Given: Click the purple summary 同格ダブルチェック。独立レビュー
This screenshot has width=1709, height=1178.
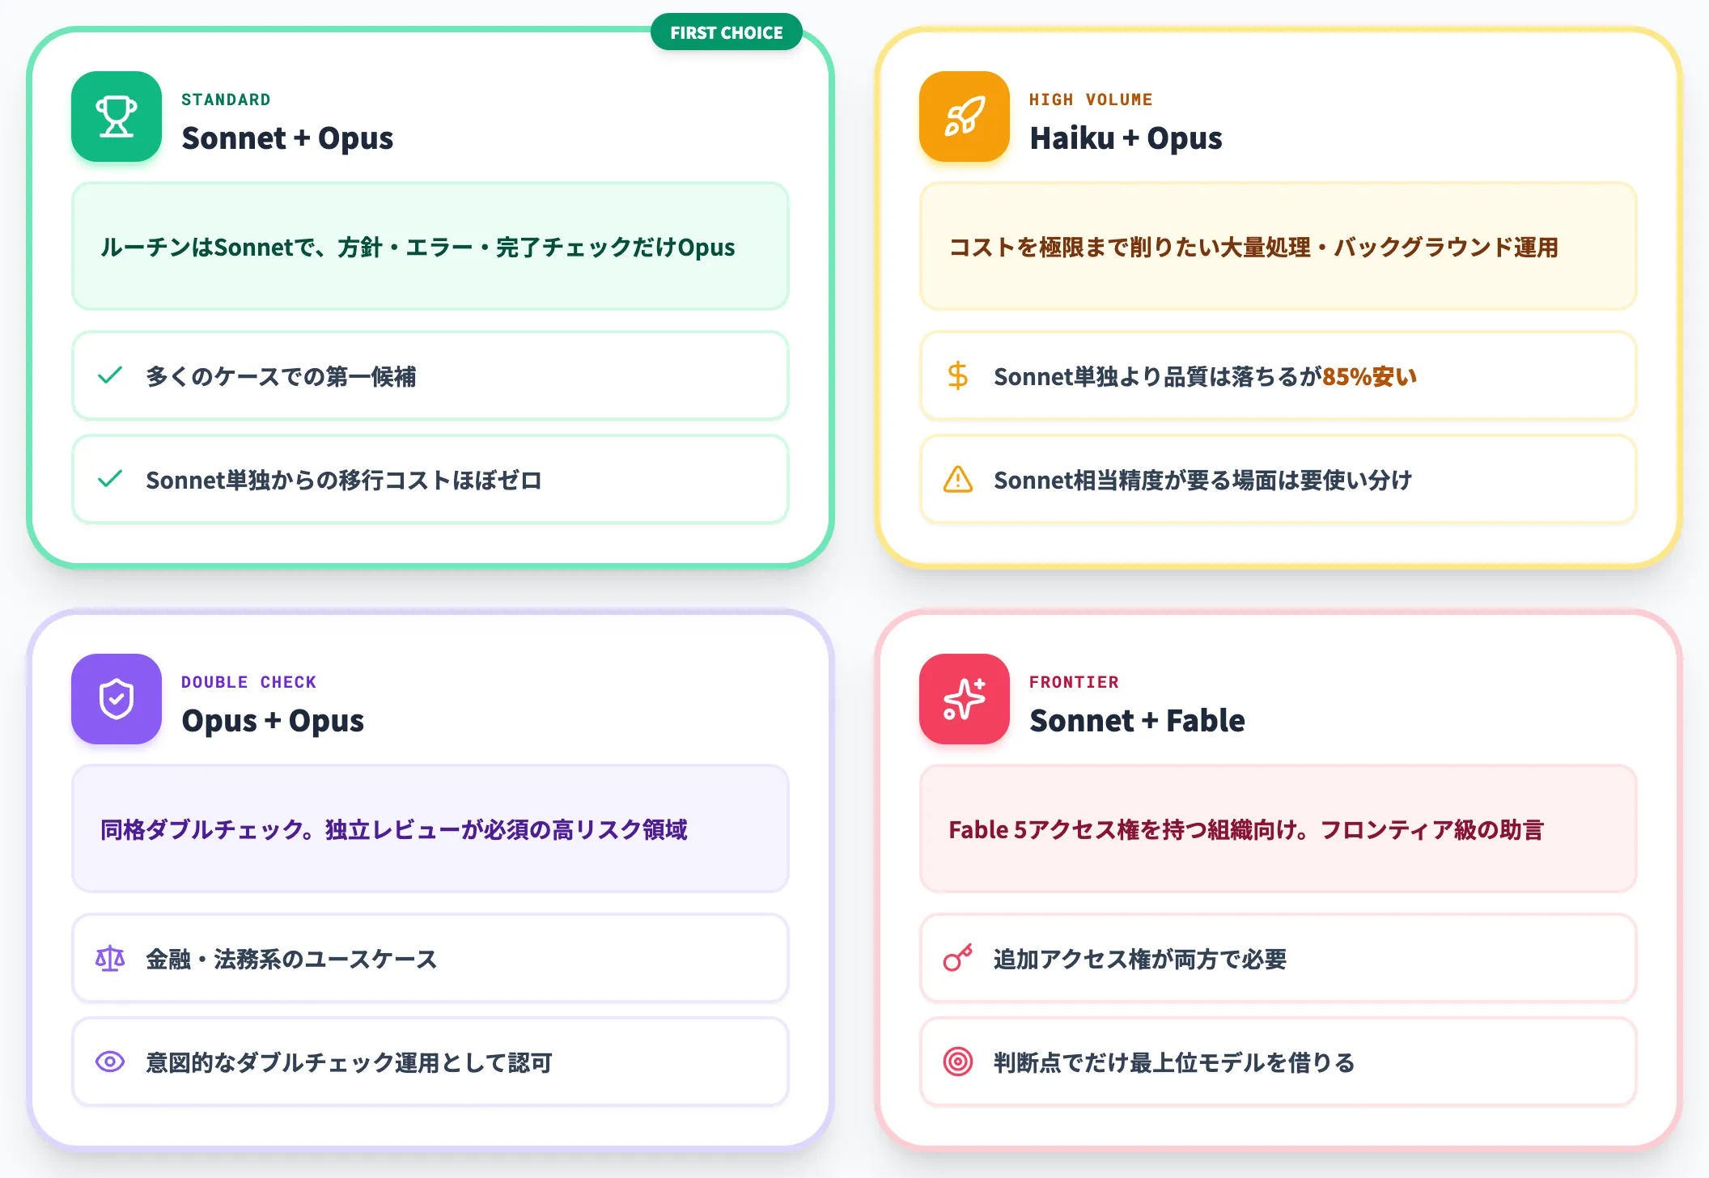Looking at the screenshot, I should (x=430, y=828).
